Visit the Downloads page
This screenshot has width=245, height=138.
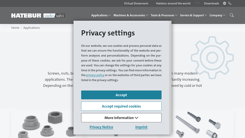(211, 3)
